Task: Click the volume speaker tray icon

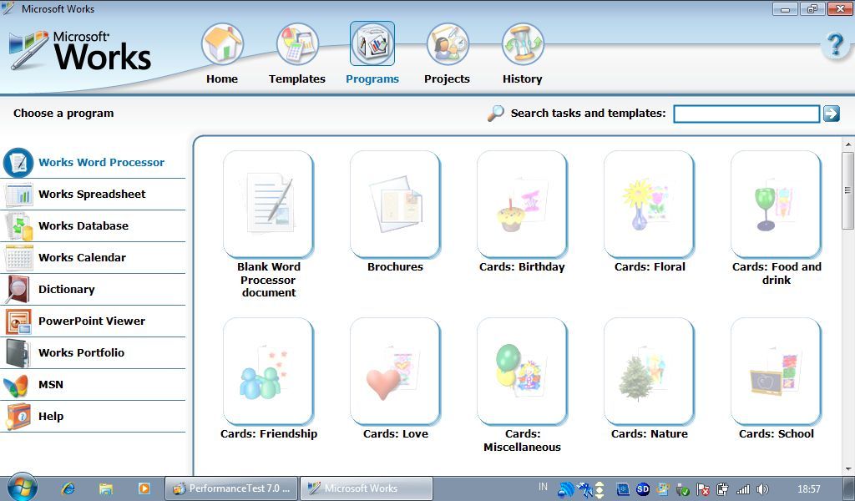Action: [762, 489]
